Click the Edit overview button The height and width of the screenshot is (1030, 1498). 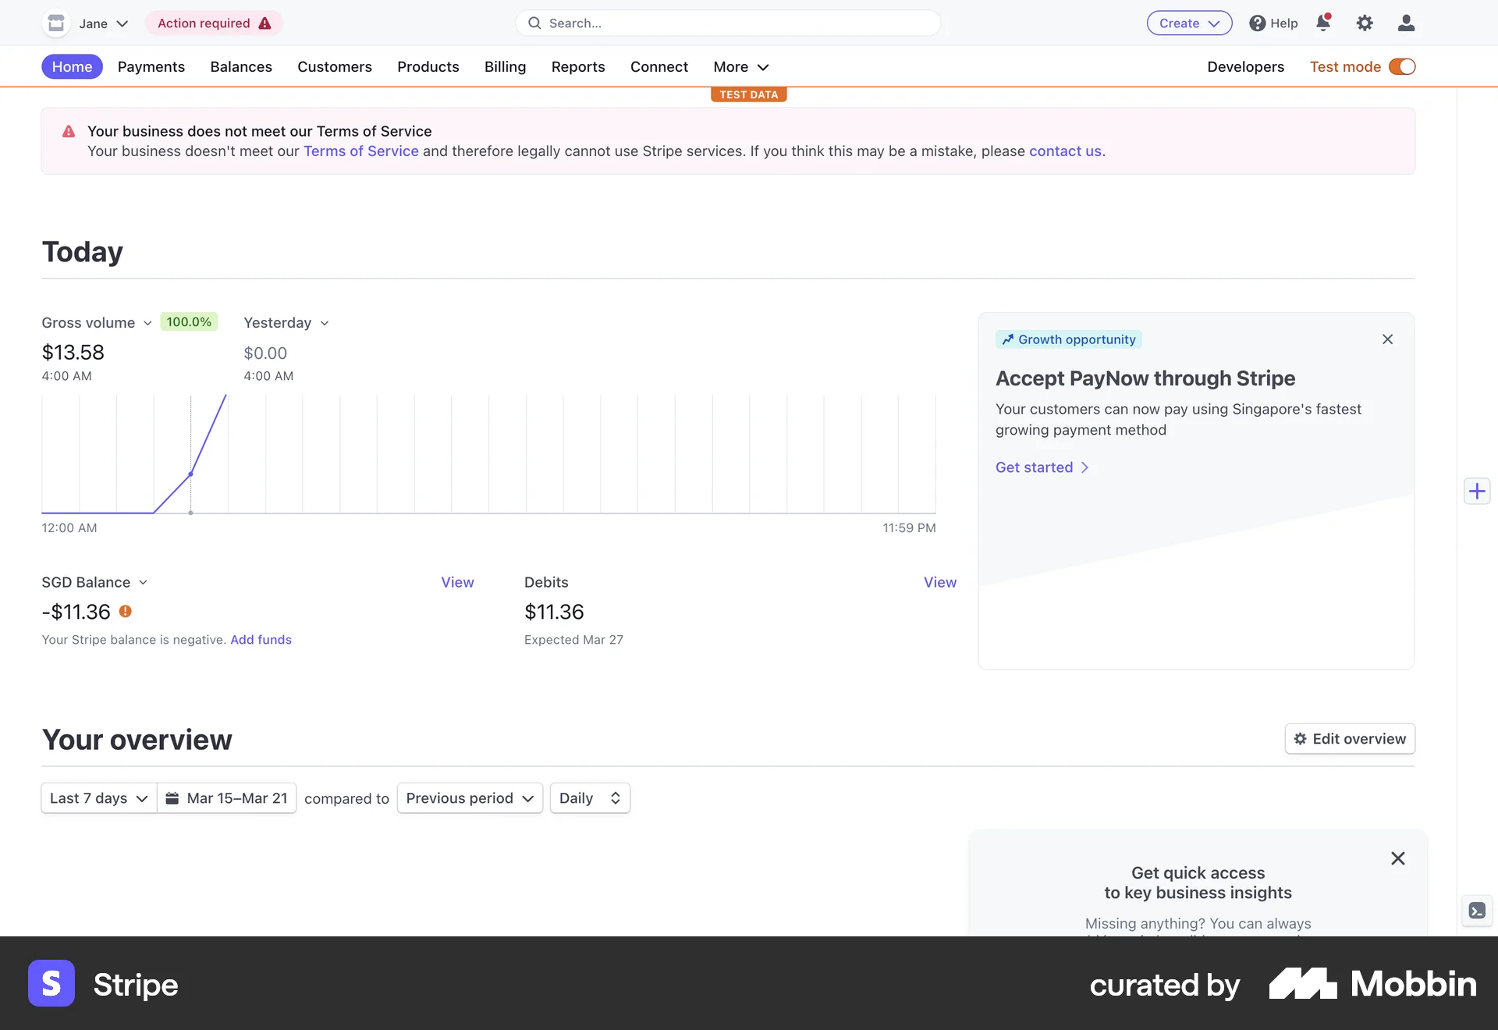click(x=1350, y=738)
